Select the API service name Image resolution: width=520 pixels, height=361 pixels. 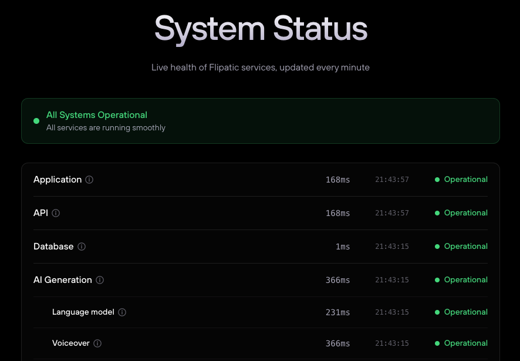41,213
